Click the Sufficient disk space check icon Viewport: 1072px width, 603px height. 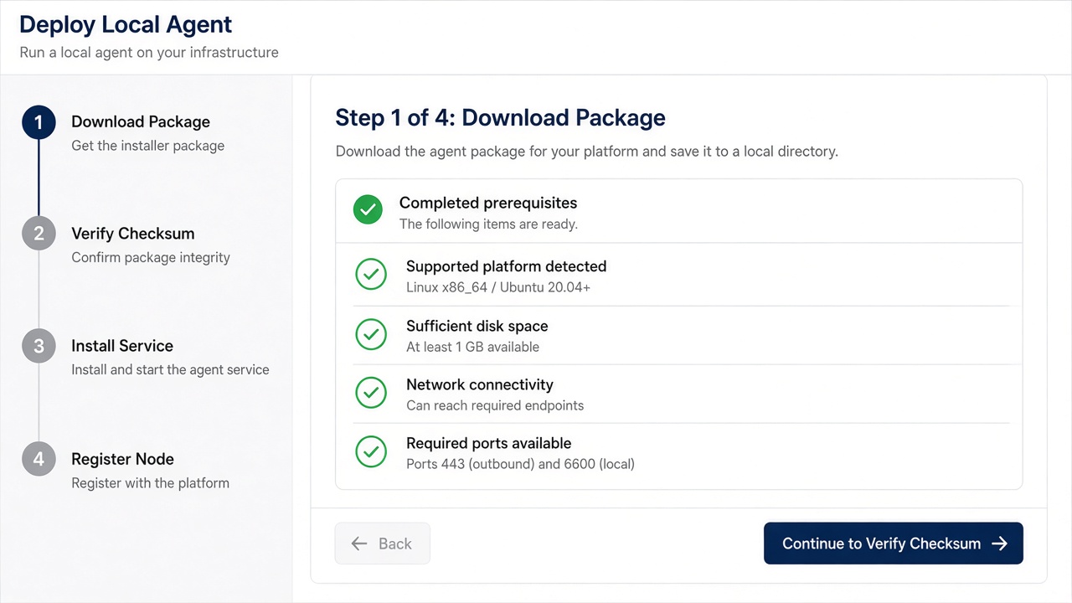coord(371,333)
